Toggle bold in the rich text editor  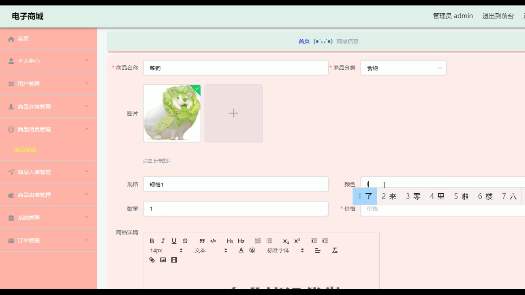(152, 241)
